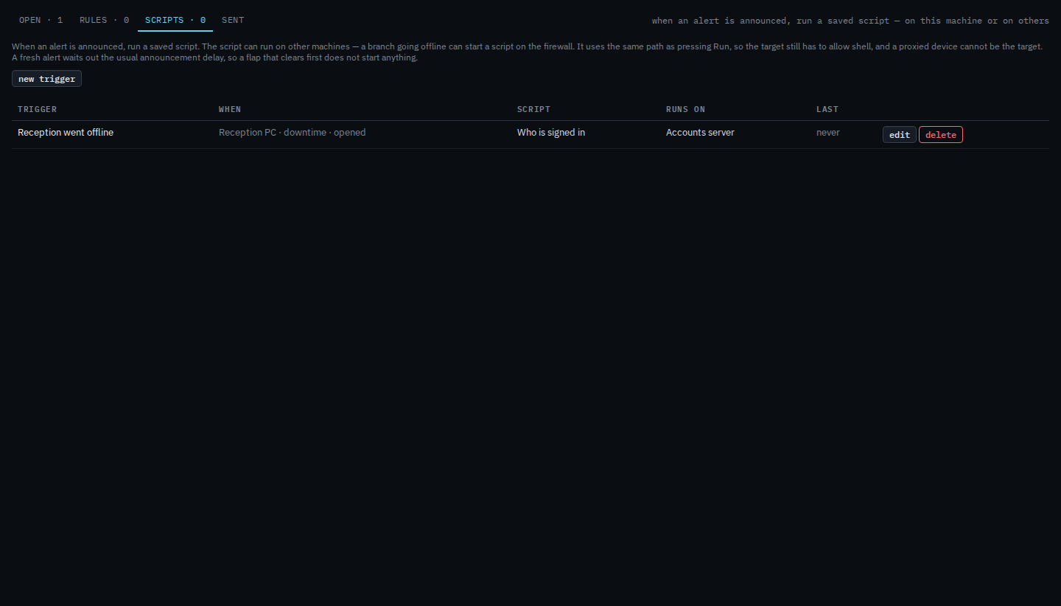Open the Rules tab
1061x606 pixels.
[x=104, y=20]
